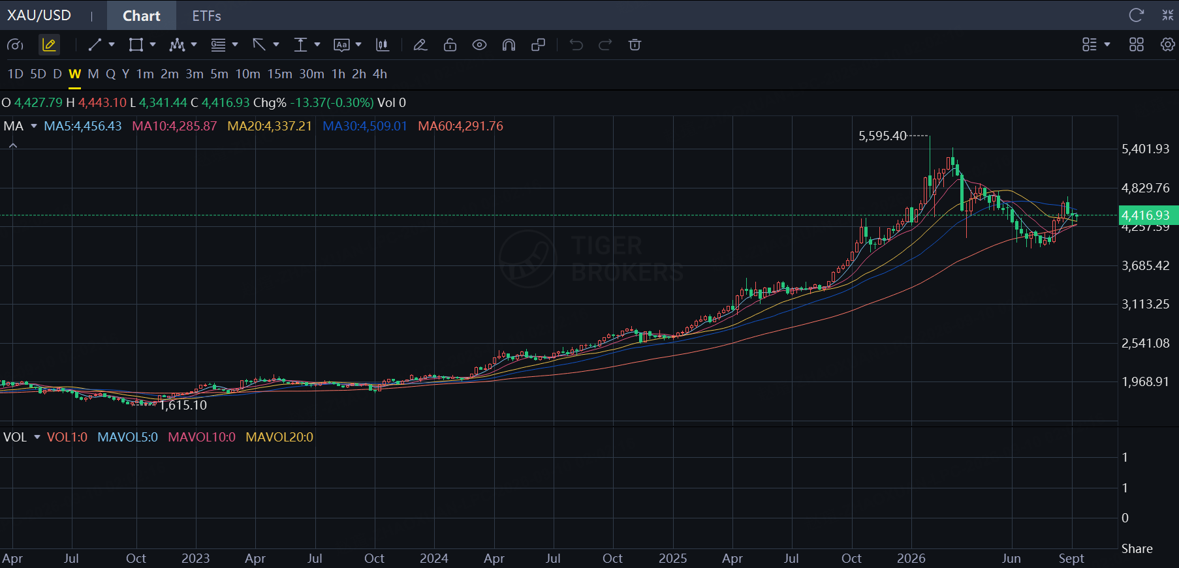
Task: Select the M monthly timeframe
Action: click(93, 74)
